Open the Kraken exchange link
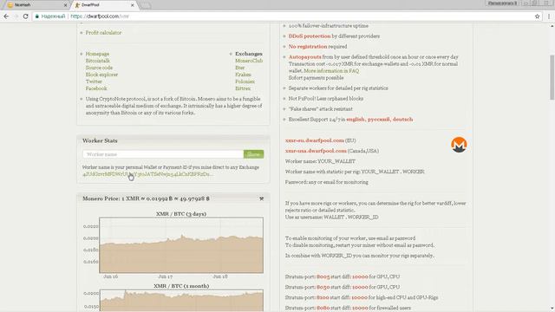 243,75
